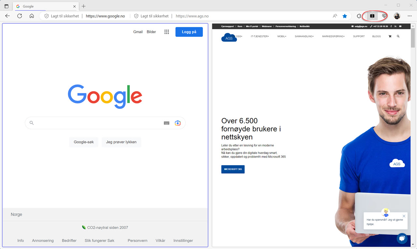Toggle the split screen button
Screen dimensions: 417x249
pyautogui.click(x=372, y=16)
